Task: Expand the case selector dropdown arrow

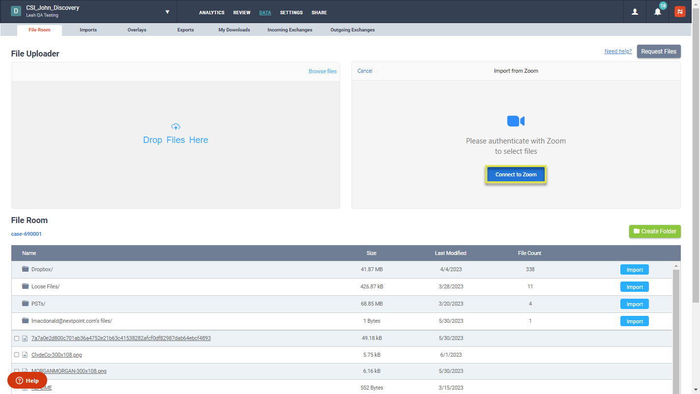Action: pyautogui.click(x=167, y=12)
